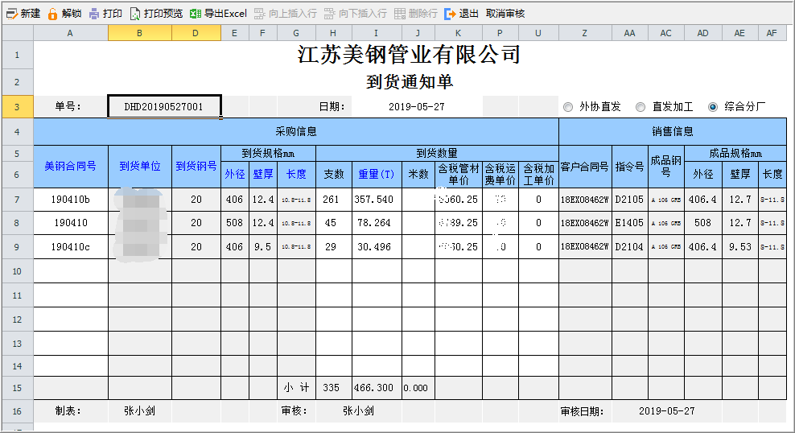795x433 pixels.
Task: Click 支数 cell 261
Action: coord(333,200)
